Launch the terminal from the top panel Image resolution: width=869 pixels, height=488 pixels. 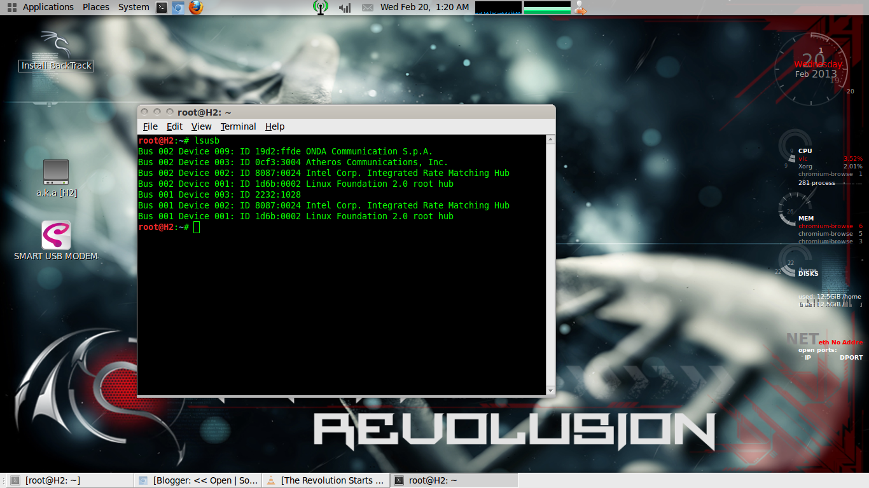pyautogui.click(x=162, y=8)
